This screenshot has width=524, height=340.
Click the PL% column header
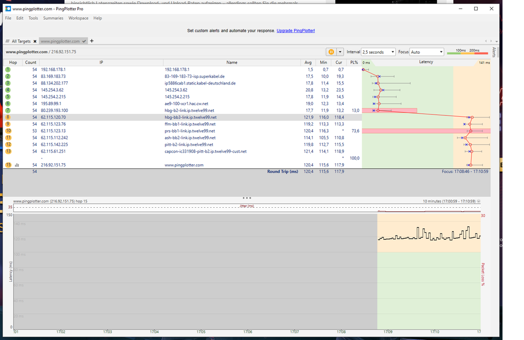(x=354, y=62)
